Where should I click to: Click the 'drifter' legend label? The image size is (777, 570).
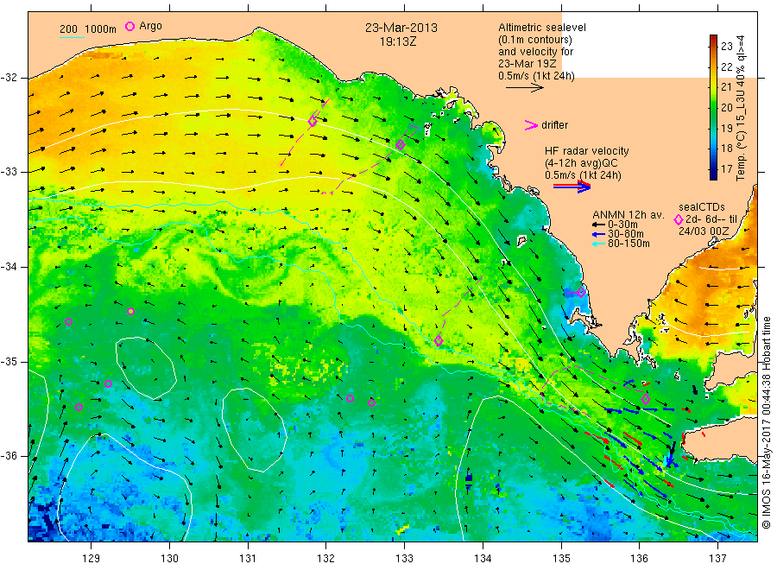click(x=554, y=125)
